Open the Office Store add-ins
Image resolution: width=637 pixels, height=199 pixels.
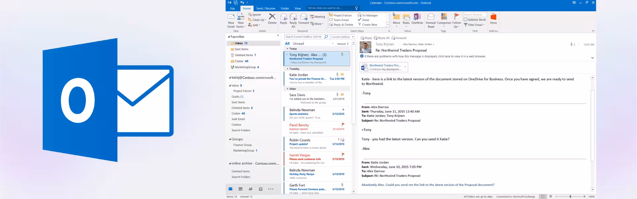pos(493,19)
